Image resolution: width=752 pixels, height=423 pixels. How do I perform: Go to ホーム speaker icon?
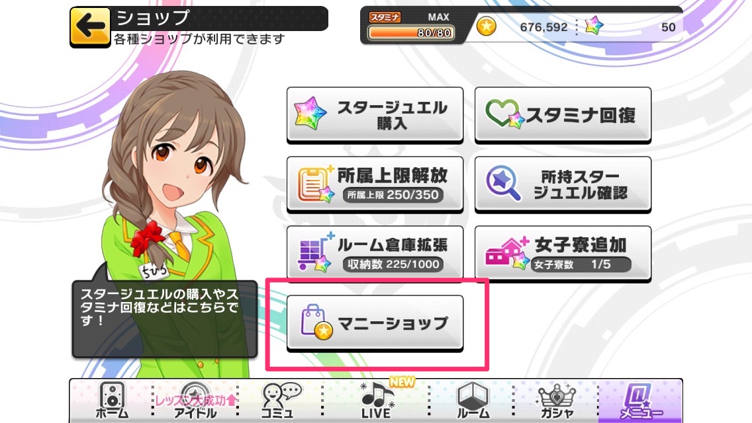[113, 401]
